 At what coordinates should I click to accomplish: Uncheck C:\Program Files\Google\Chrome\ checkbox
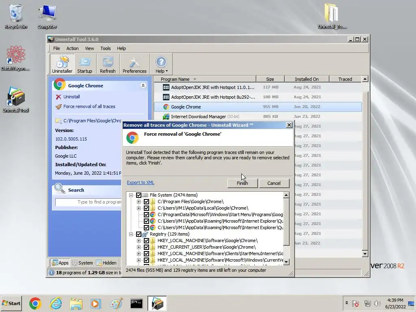click(x=146, y=201)
